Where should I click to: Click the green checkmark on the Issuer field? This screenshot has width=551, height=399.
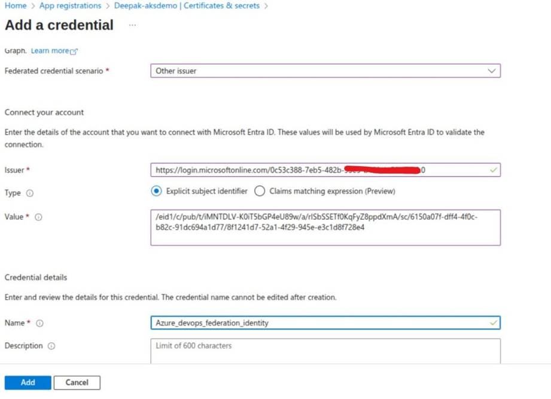tap(492, 170)
